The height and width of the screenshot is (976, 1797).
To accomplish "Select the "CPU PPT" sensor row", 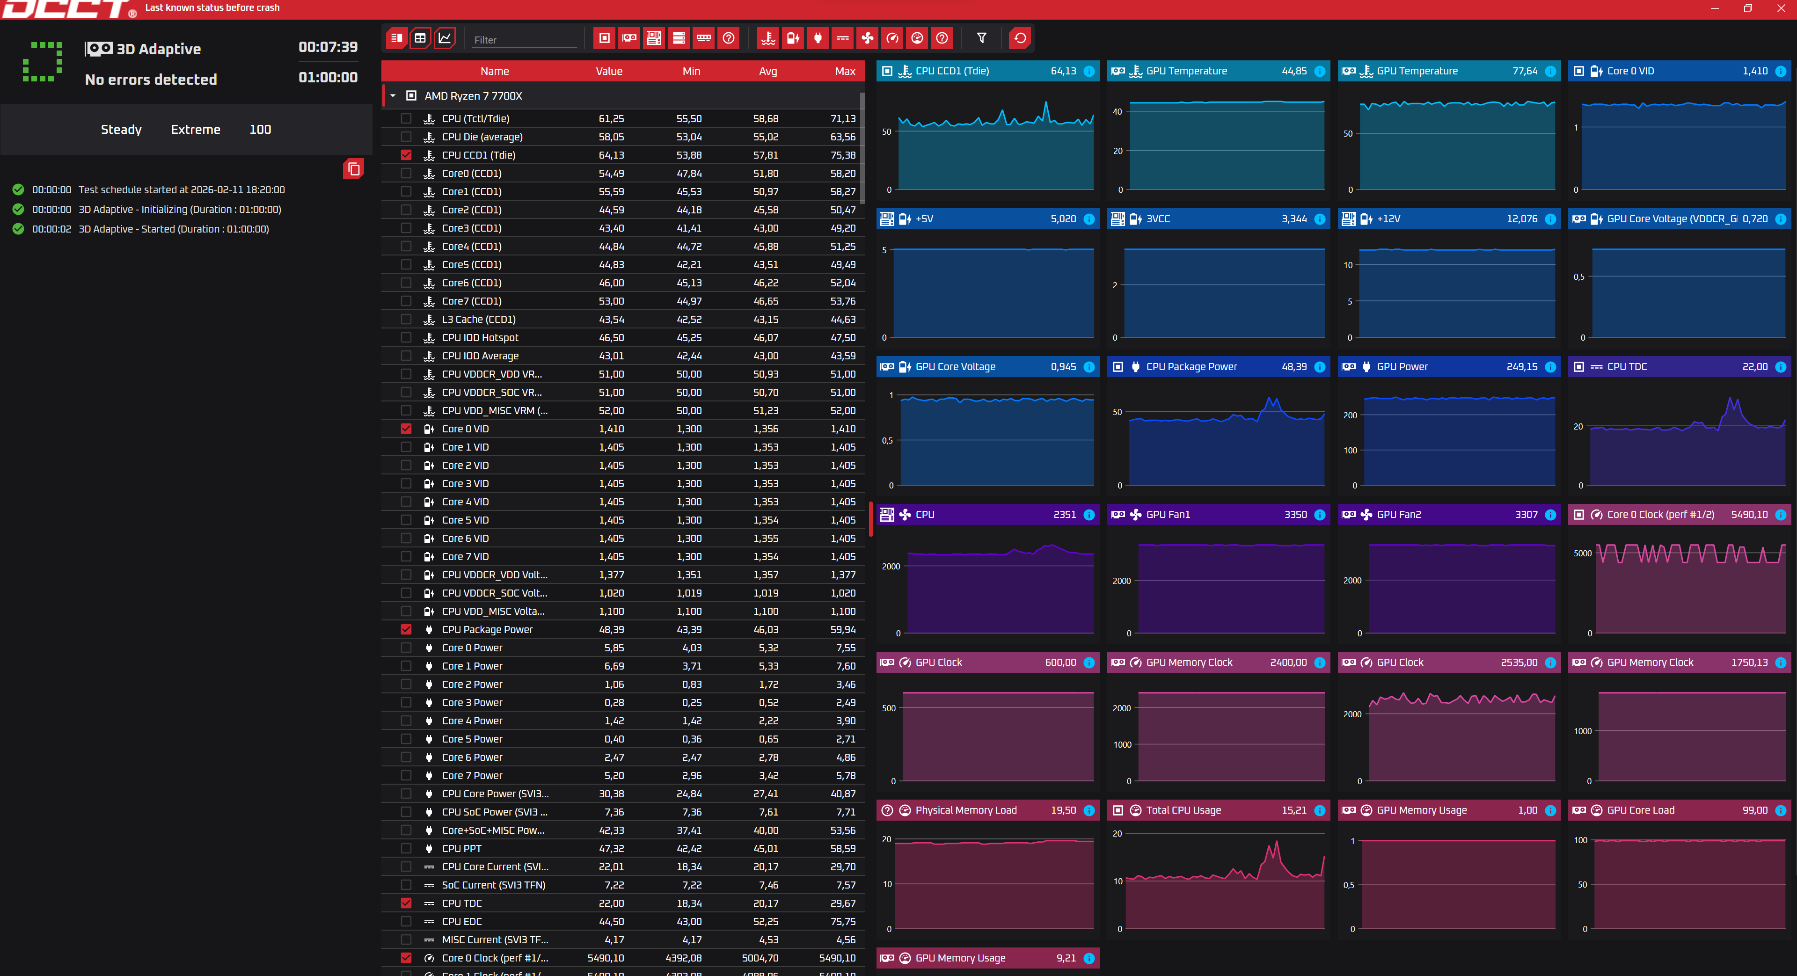I will tap(623, 848).
